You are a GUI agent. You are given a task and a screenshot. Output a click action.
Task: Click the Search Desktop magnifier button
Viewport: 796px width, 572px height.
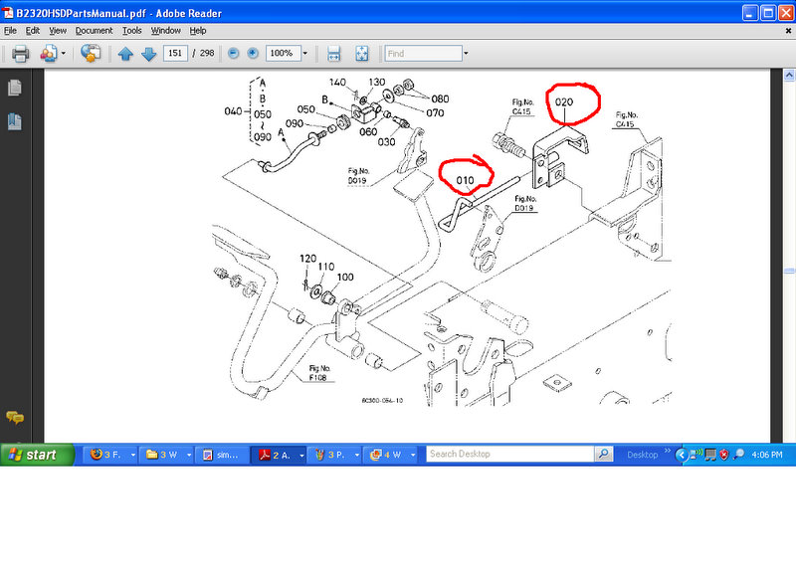pos(604,454)
